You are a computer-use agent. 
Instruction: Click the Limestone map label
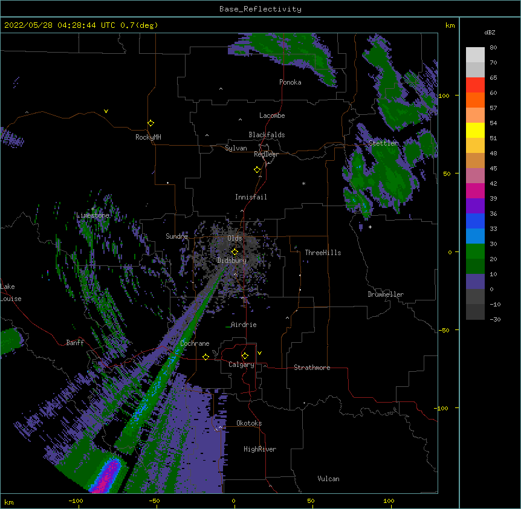pyautogui.click(x=92, y=215)
